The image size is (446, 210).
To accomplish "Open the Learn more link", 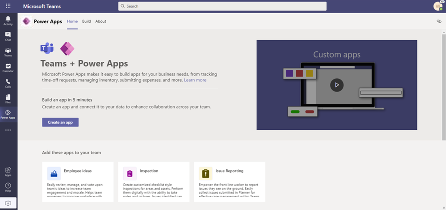I will click(195, 80).
